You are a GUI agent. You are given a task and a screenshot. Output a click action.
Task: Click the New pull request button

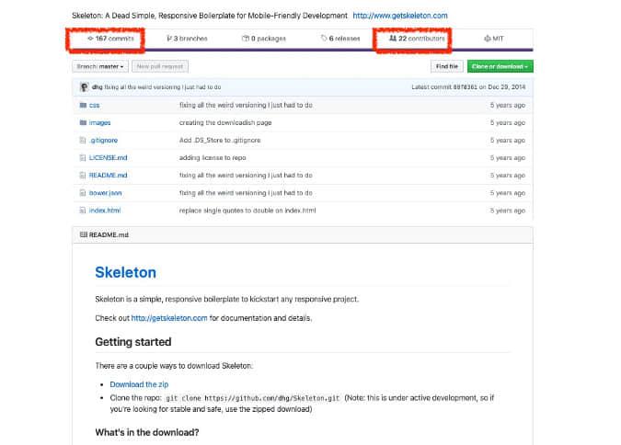[x=159, y=66]
